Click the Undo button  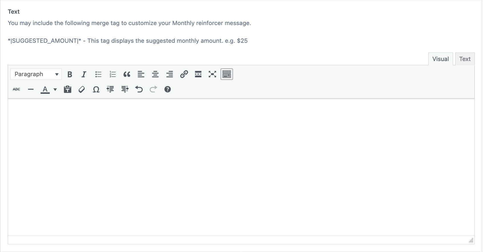(x=139, y=90)
